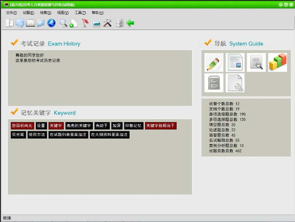
Task: Click the 文档个数总数 19 statistic
Action: pos(224,109)
